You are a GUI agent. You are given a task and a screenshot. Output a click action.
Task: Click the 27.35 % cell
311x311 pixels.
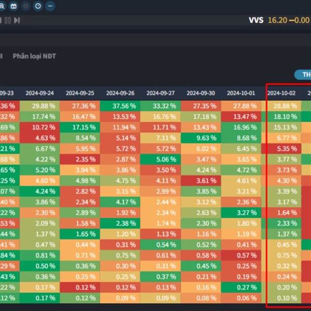201,106
